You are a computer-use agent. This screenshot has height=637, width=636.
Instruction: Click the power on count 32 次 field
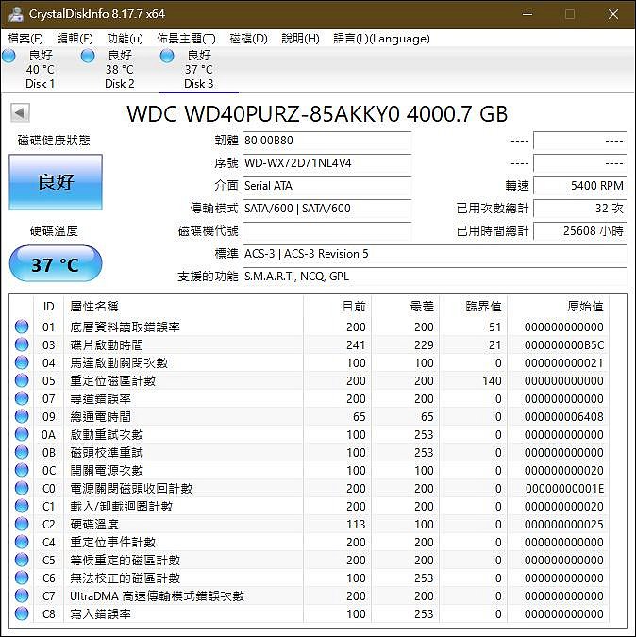[x=580, y=209]
